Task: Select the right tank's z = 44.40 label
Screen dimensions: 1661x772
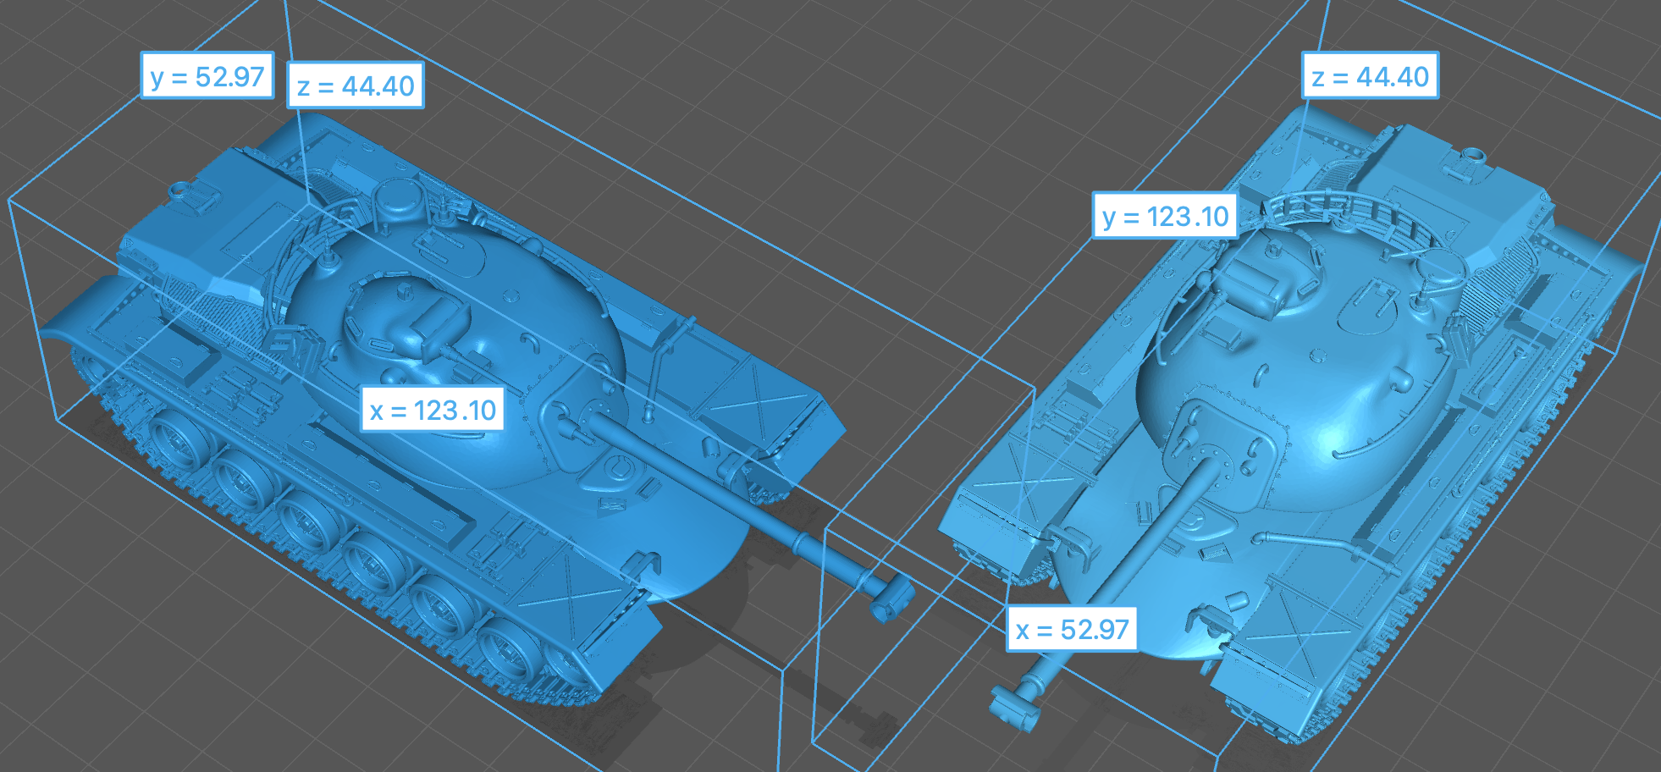Action: (x=1370, y=77)
